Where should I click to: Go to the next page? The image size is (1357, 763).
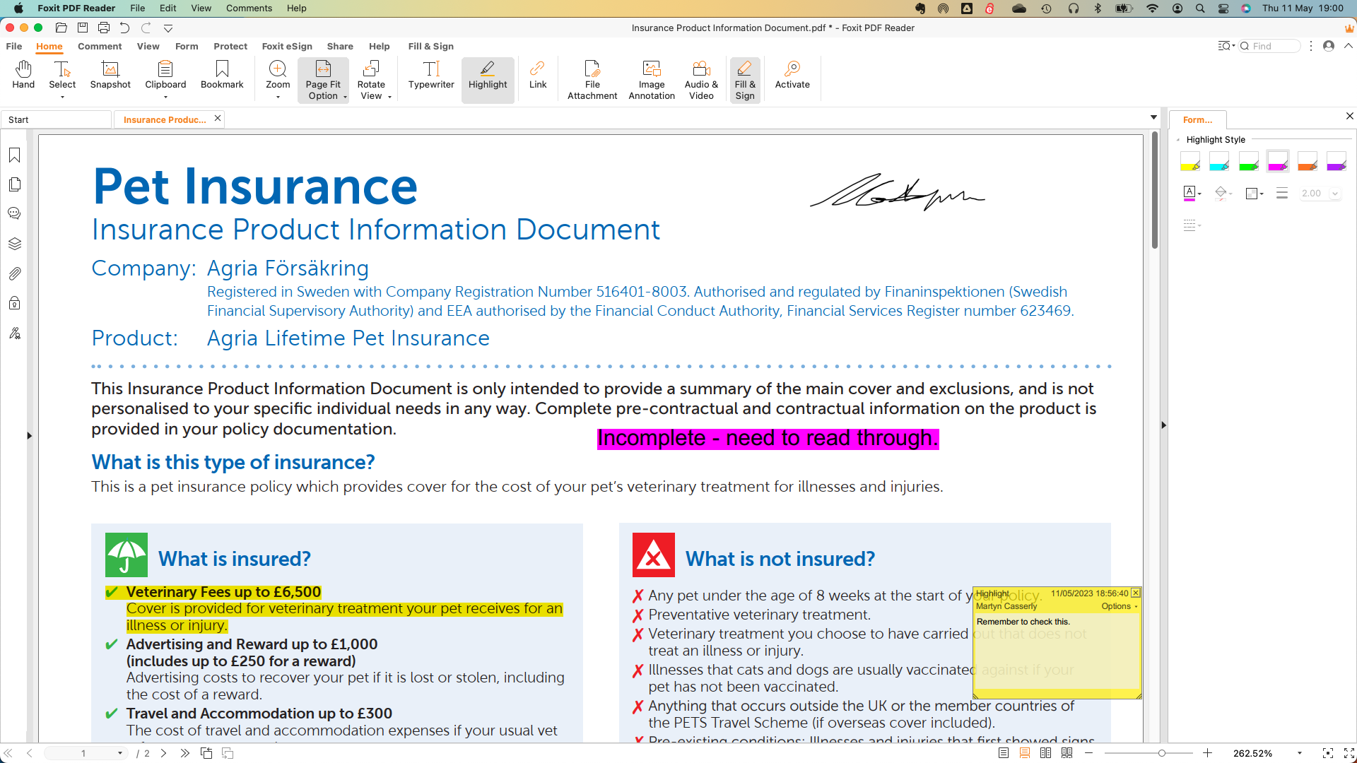[x=163, y=753]
